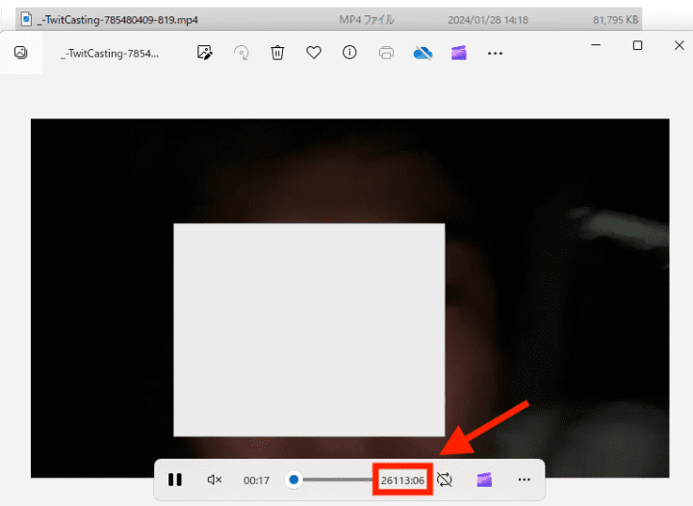
Task: Delete the file with trash icon
Action: pyautogui.click(x=277, y=53)
